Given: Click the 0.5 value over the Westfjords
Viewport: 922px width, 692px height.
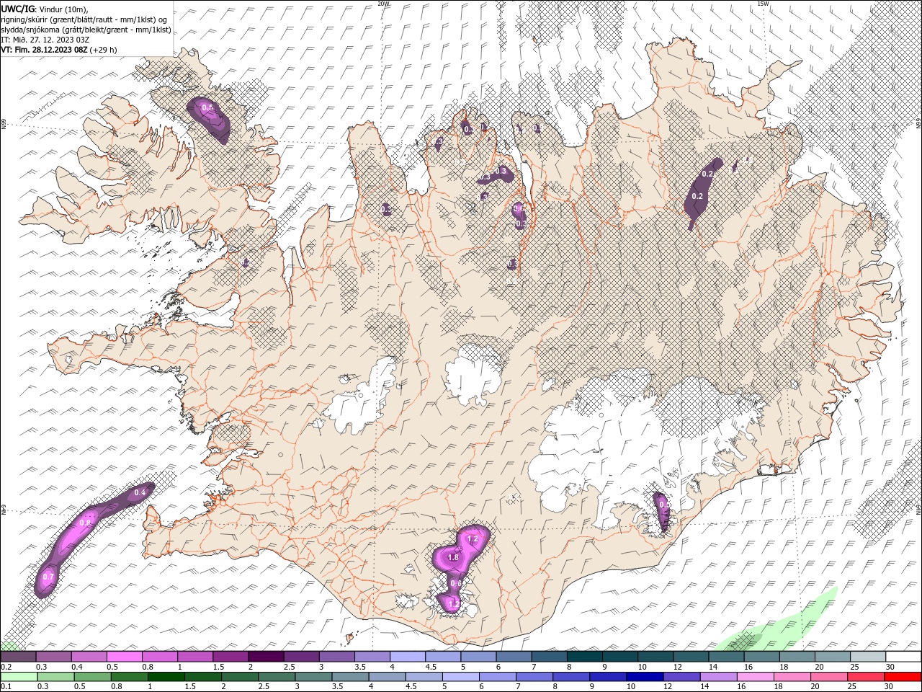Looking at the screenshot, I should pyautogui.click(x=207, y=107).
